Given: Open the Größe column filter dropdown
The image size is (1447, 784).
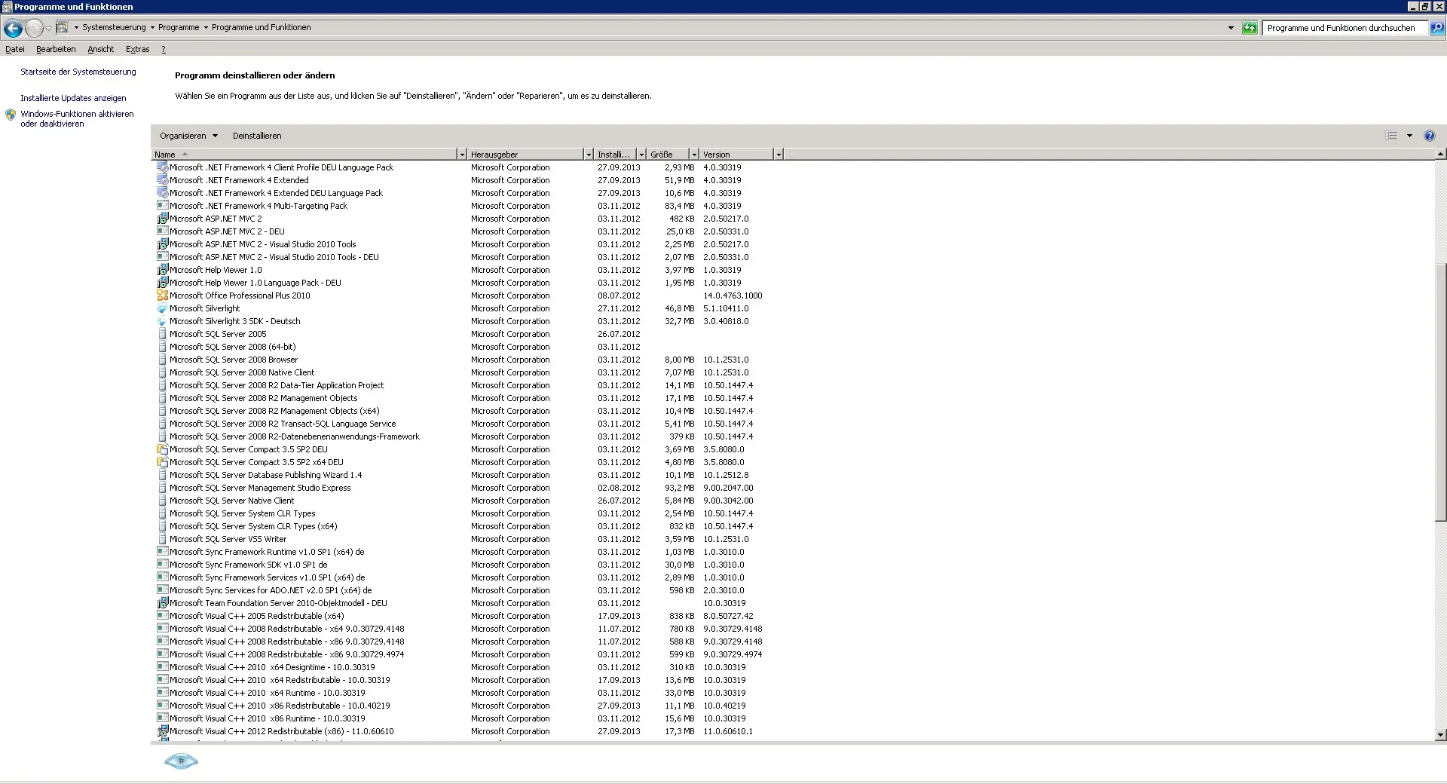Looking at the screenshot, I should click(694, 155).
